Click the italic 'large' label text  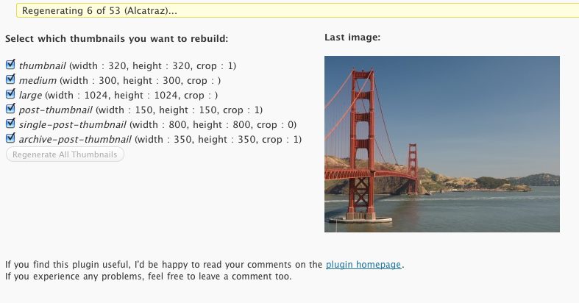[30, 95]
